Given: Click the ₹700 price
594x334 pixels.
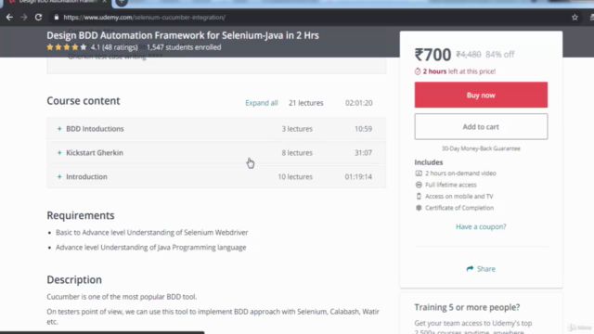Looking at the screenshot, I should point(433,55).
